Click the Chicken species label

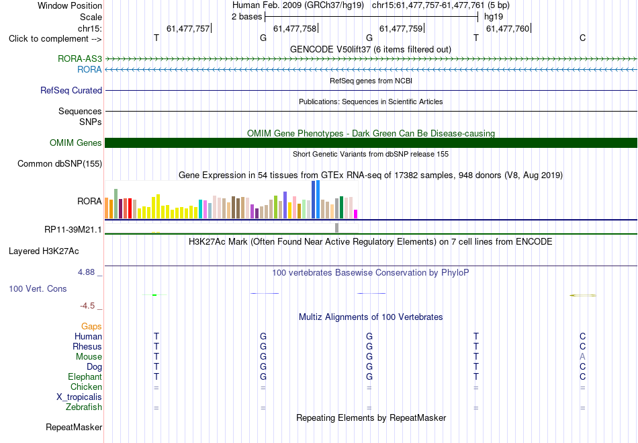point(86,387)
